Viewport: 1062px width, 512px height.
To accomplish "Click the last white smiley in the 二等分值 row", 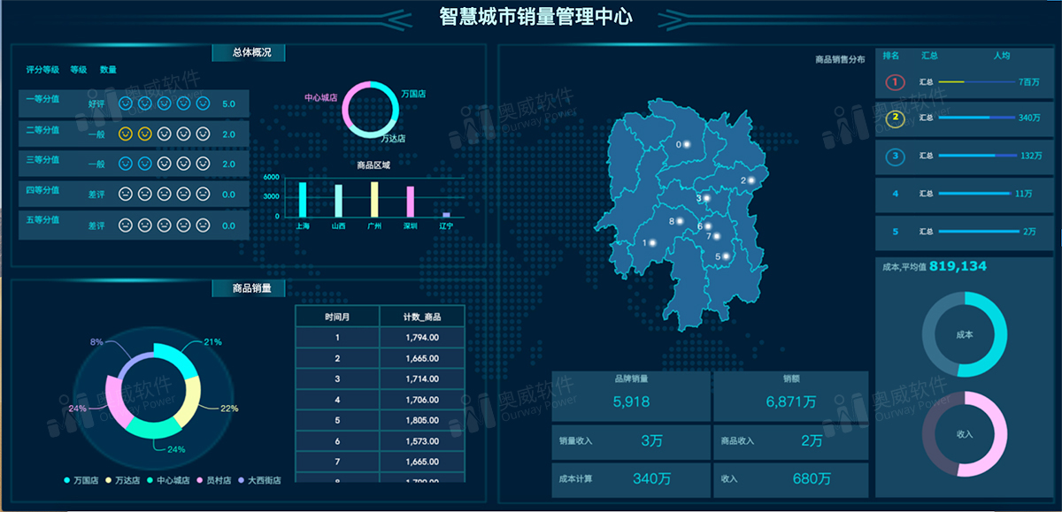I will 203,134.
